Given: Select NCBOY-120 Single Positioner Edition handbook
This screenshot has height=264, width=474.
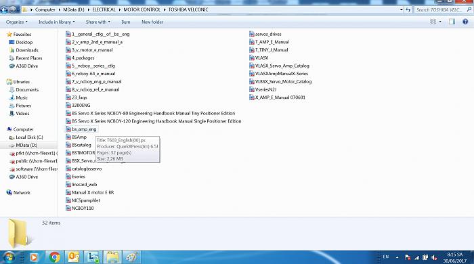Looking at the screenshot, I should 154,121.
